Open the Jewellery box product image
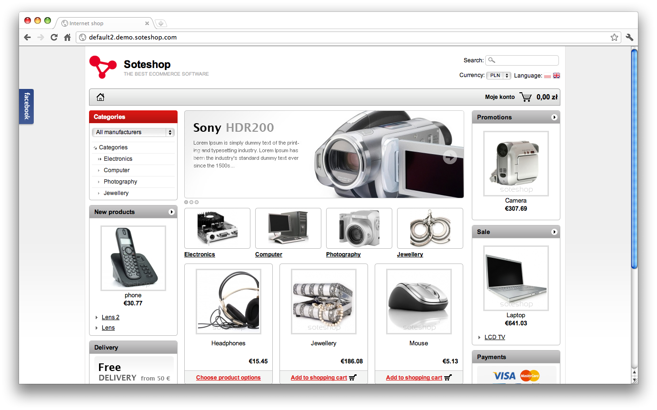 324,302
